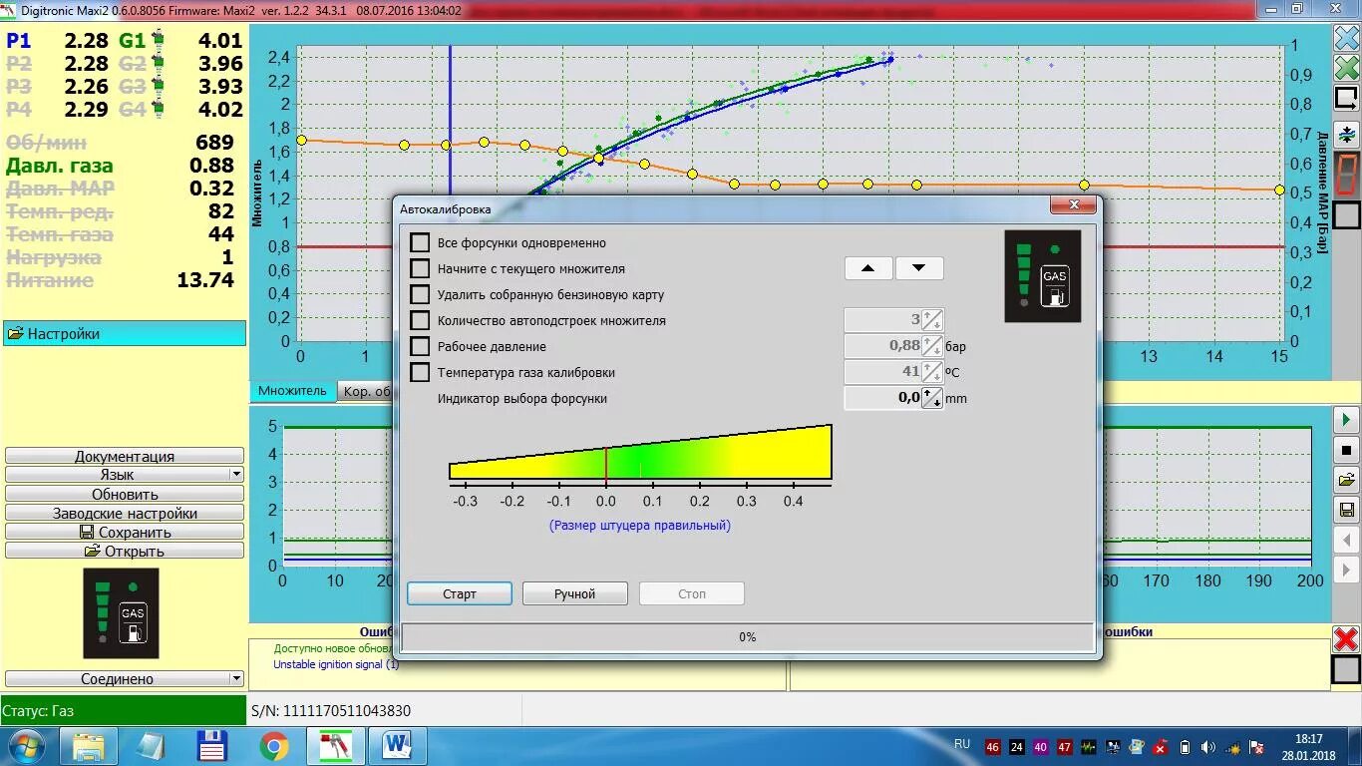Click the grey square box beside the top chart
The height and width of the screenshot is (766, 1362).
click(x=1346, y=214)
